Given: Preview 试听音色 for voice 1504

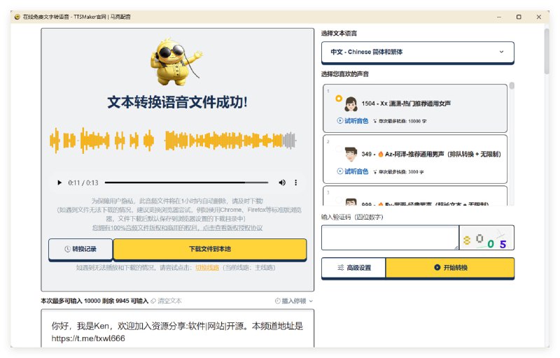Looking at the screenshot, I should [x=353, y=121].
